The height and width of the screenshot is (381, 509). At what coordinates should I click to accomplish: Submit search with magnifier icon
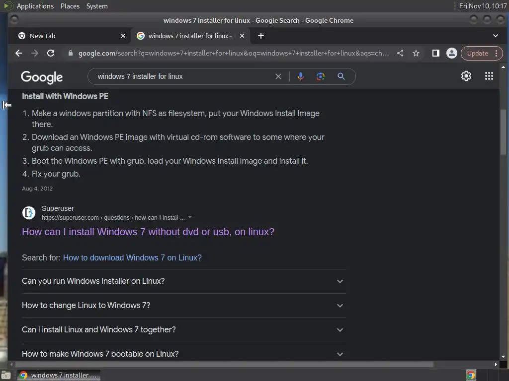(x=341, y=76)
